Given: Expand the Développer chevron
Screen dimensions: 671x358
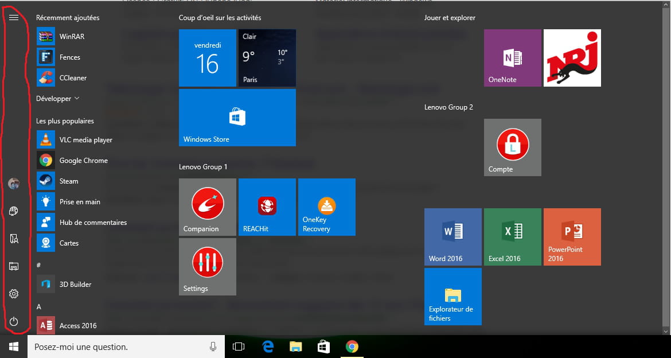Looking at the screenshot, I should click(77, 99).
